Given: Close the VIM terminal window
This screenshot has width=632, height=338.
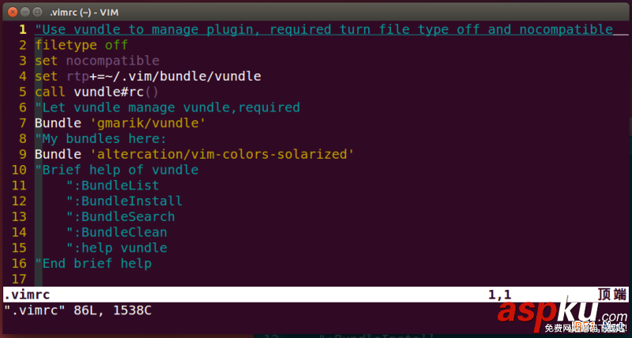Looking at the screenshot, I should coord(13,12).
